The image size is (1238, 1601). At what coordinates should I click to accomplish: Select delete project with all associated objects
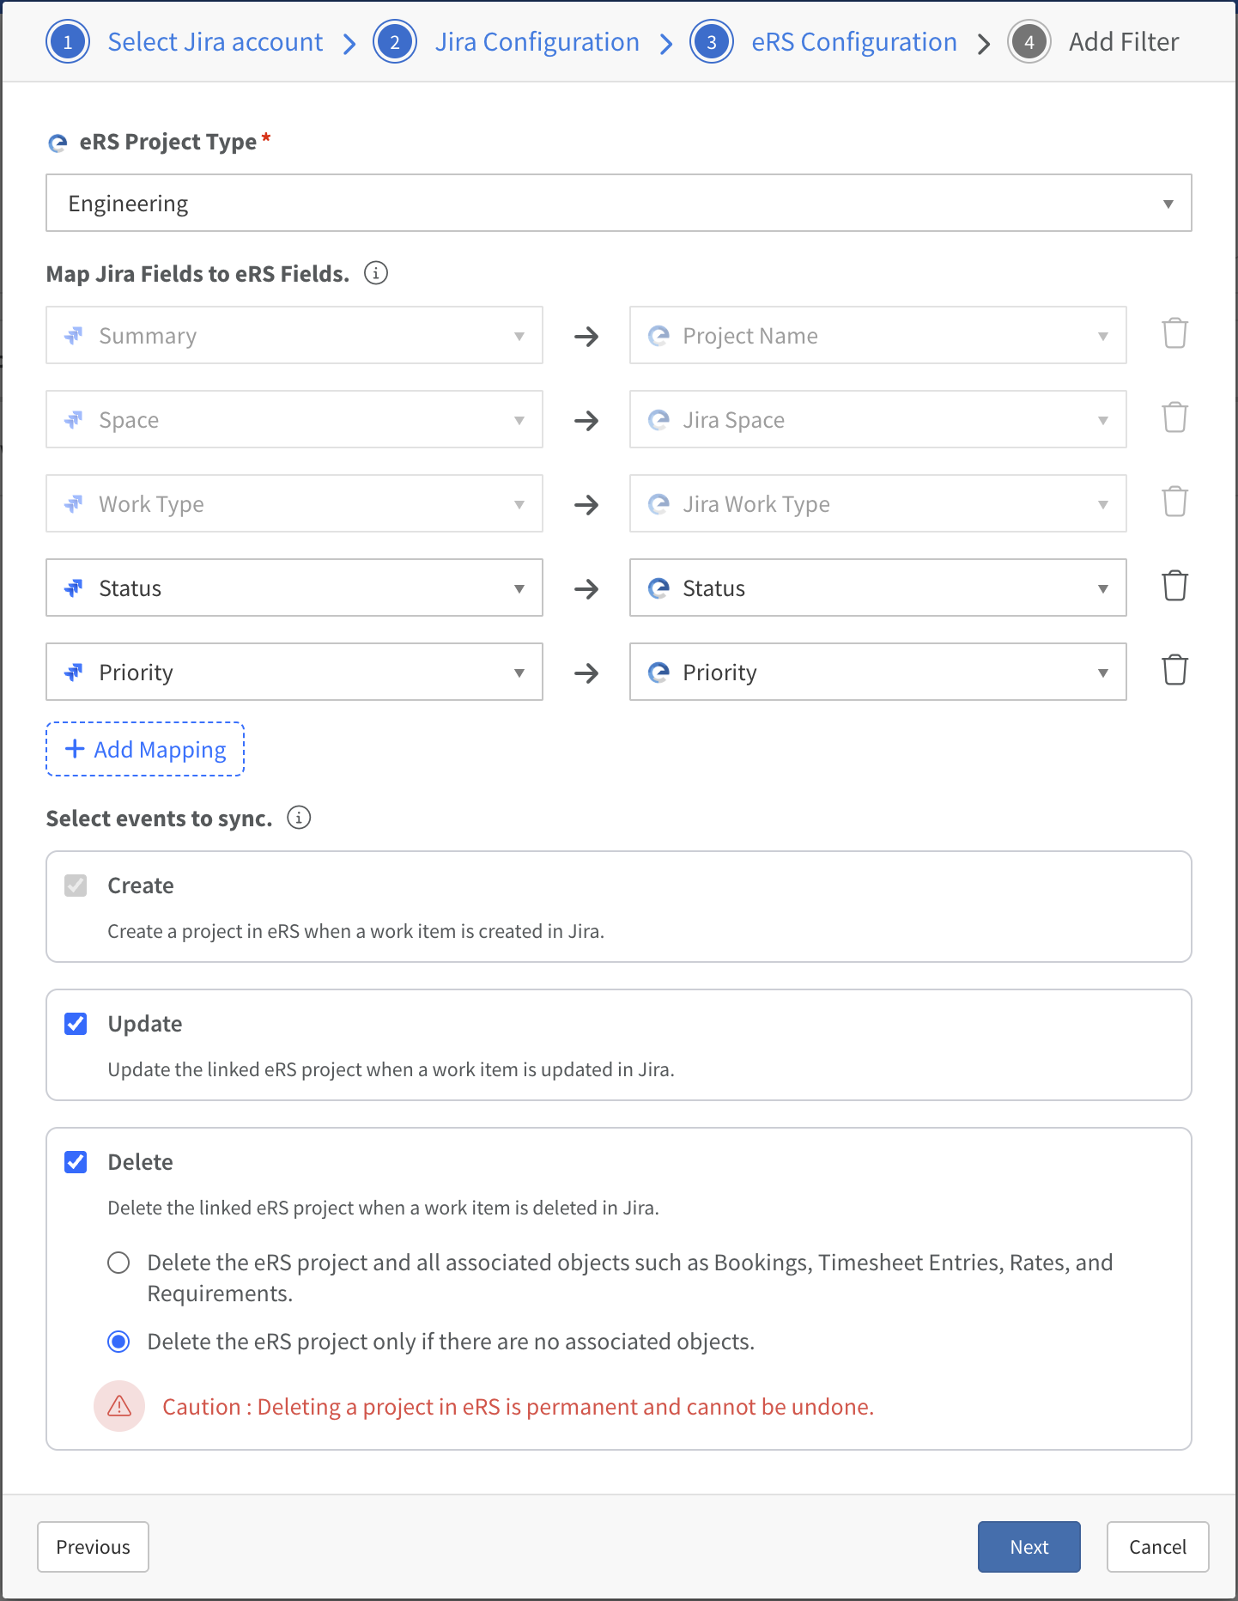(118, 1263)
